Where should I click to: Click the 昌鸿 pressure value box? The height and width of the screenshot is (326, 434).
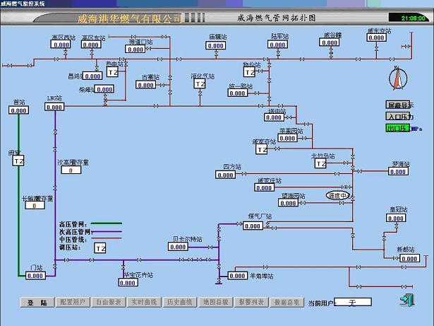coord(92,76)
